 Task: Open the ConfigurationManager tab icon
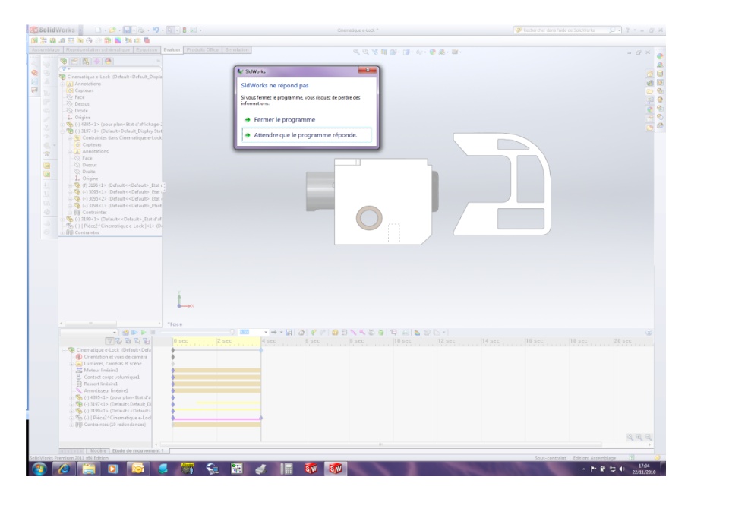[x=86, y=62]
